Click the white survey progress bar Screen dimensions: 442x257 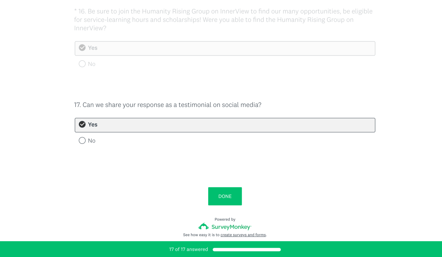(x=247, y=249)
